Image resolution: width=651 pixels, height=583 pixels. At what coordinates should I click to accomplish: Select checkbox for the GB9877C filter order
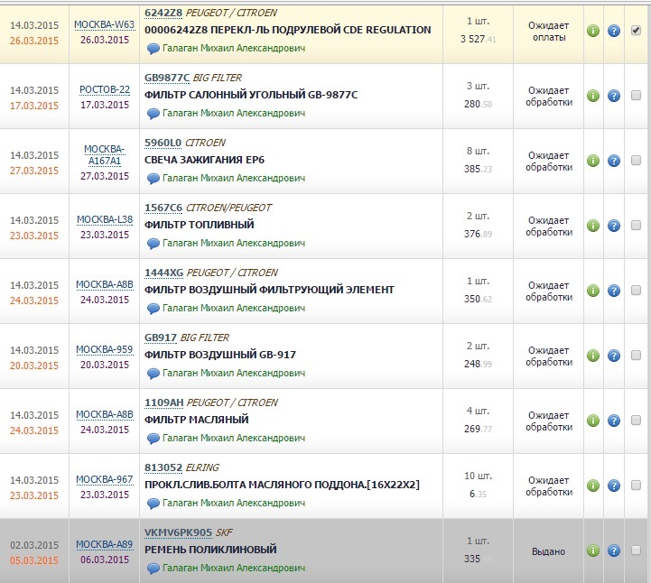[636, 96]
